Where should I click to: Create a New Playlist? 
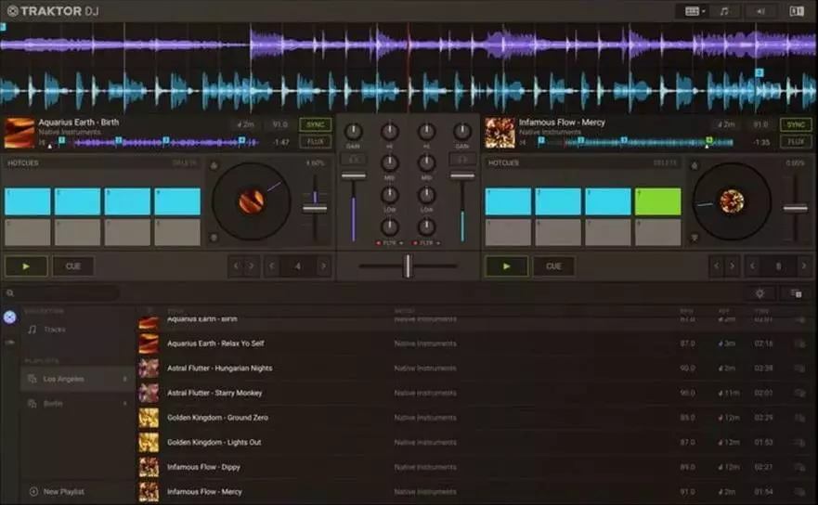(x=58, y=491)
